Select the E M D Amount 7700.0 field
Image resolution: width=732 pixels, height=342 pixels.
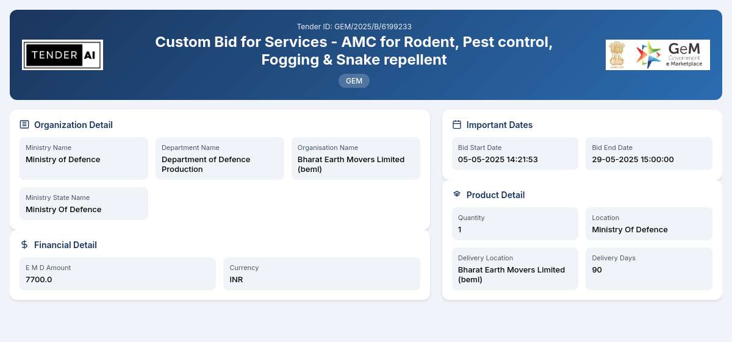(x=118, y=274)
